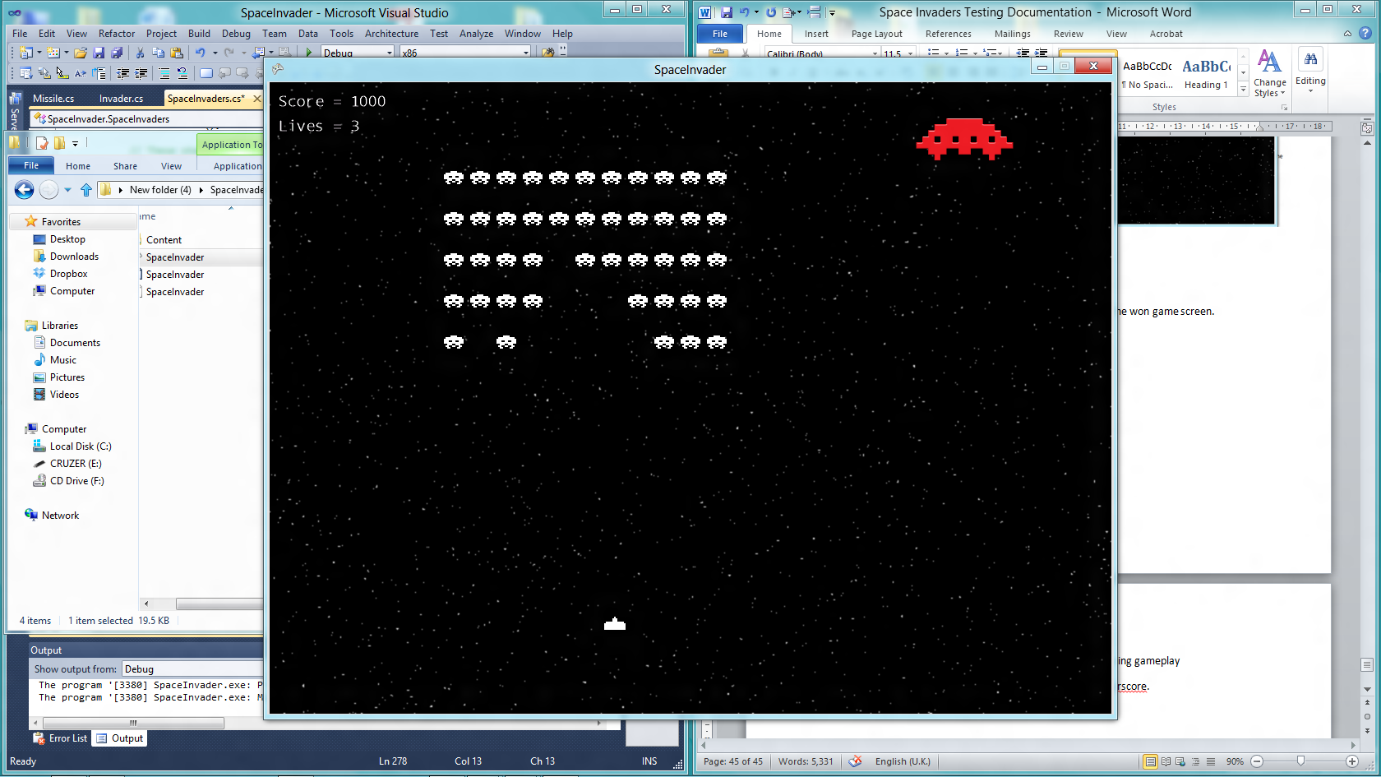Viewport: 1381px width, 777px height.
Task: Click Error List tab at Visual Studio bottom
Action: point(60,738)
